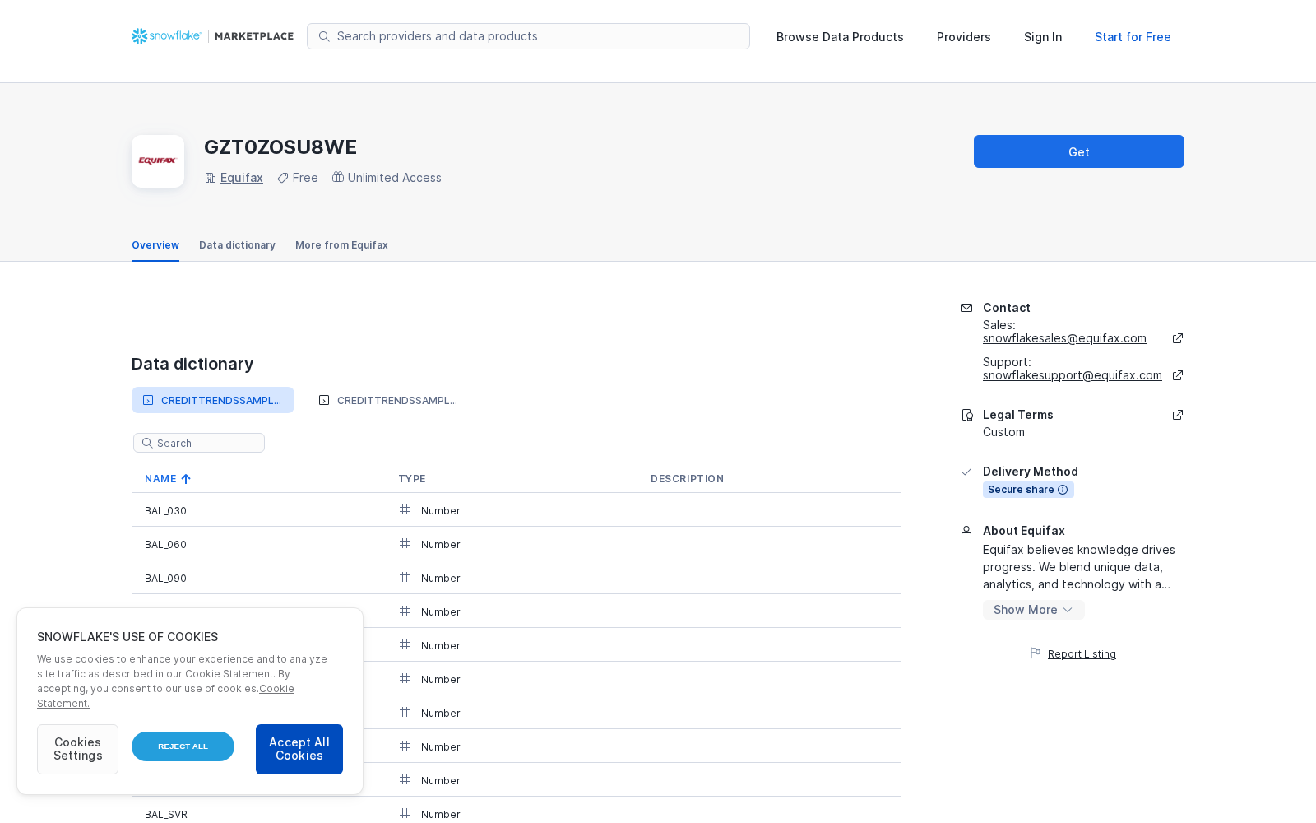Image resolution: width=1316 pixels, height=823 pixels.
Task: Click the BAL_090 column name
Action: [x=165, y=579]
